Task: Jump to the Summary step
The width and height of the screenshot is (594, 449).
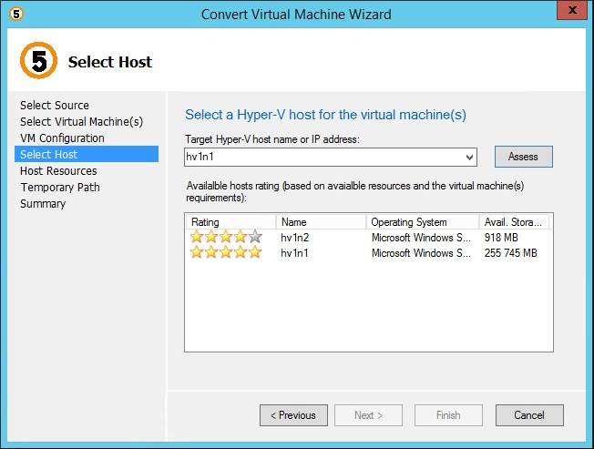Action: [43, 204]
